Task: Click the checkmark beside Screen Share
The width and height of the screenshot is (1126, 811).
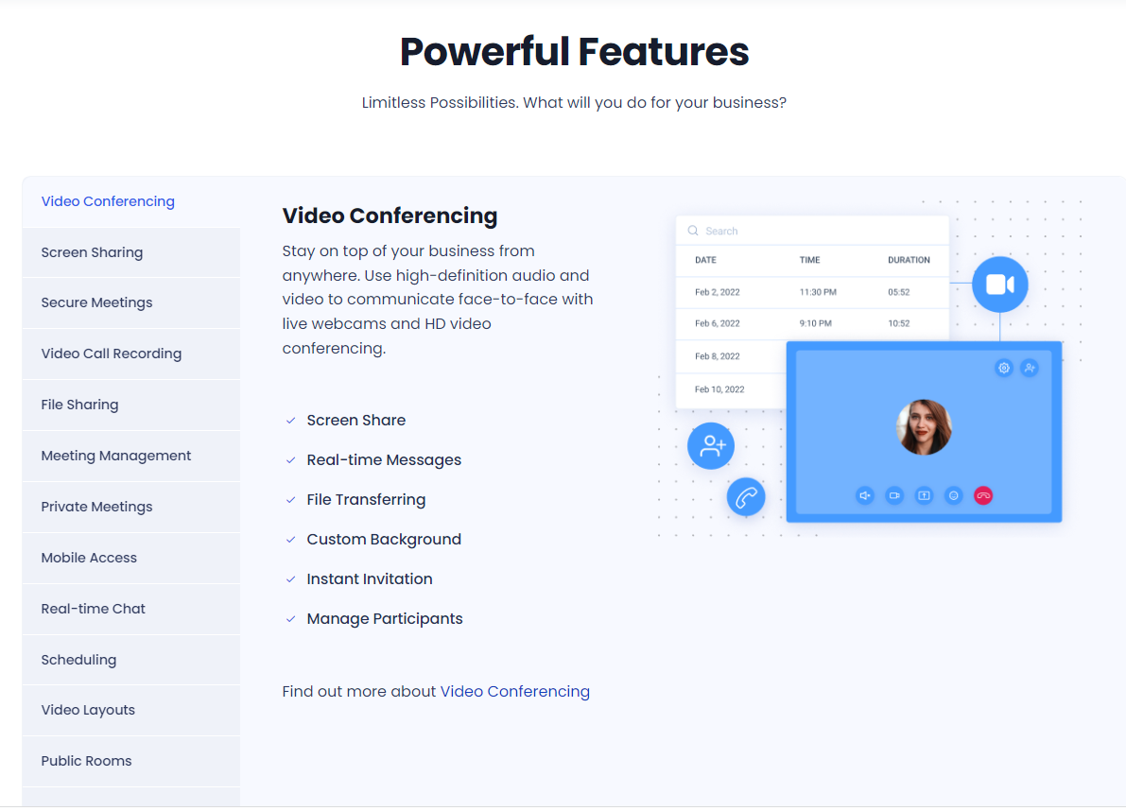Action: [291, 421]
